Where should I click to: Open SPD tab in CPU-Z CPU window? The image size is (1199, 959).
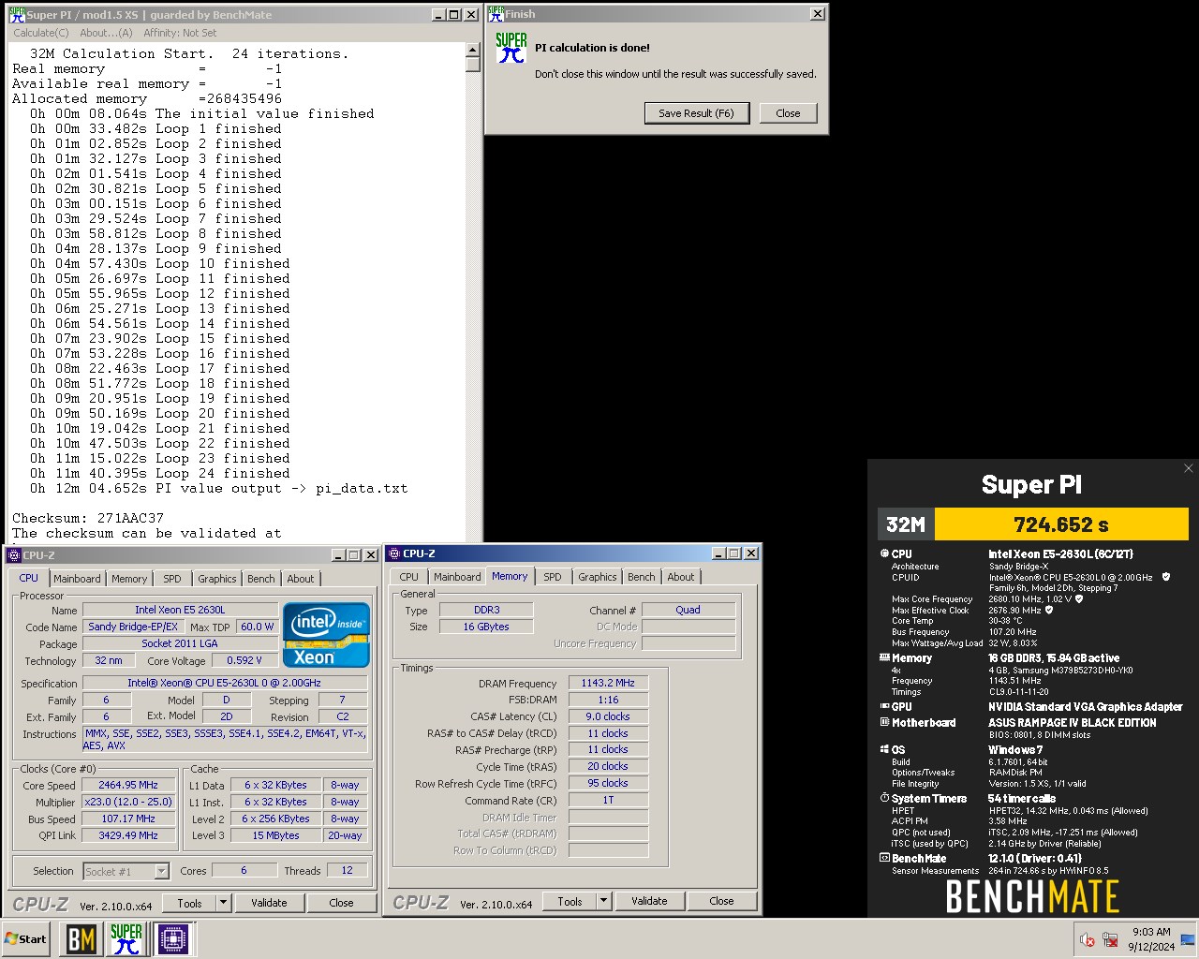point(172,579)
